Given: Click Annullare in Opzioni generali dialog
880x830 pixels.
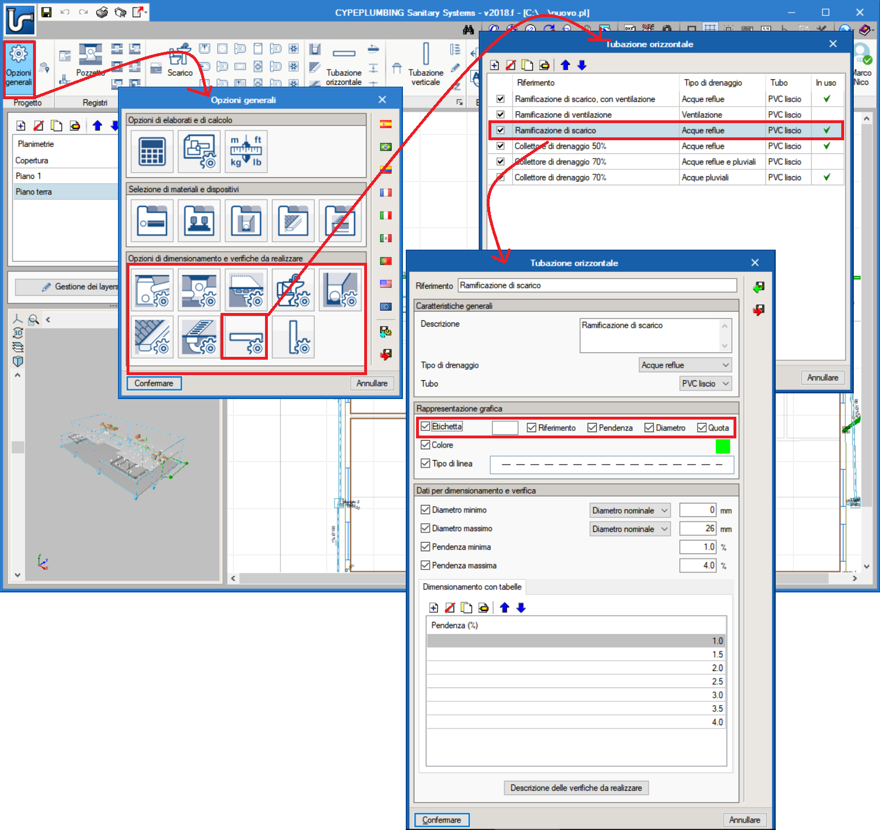Looking at the screenshot, I should click(x=372, y=383).
